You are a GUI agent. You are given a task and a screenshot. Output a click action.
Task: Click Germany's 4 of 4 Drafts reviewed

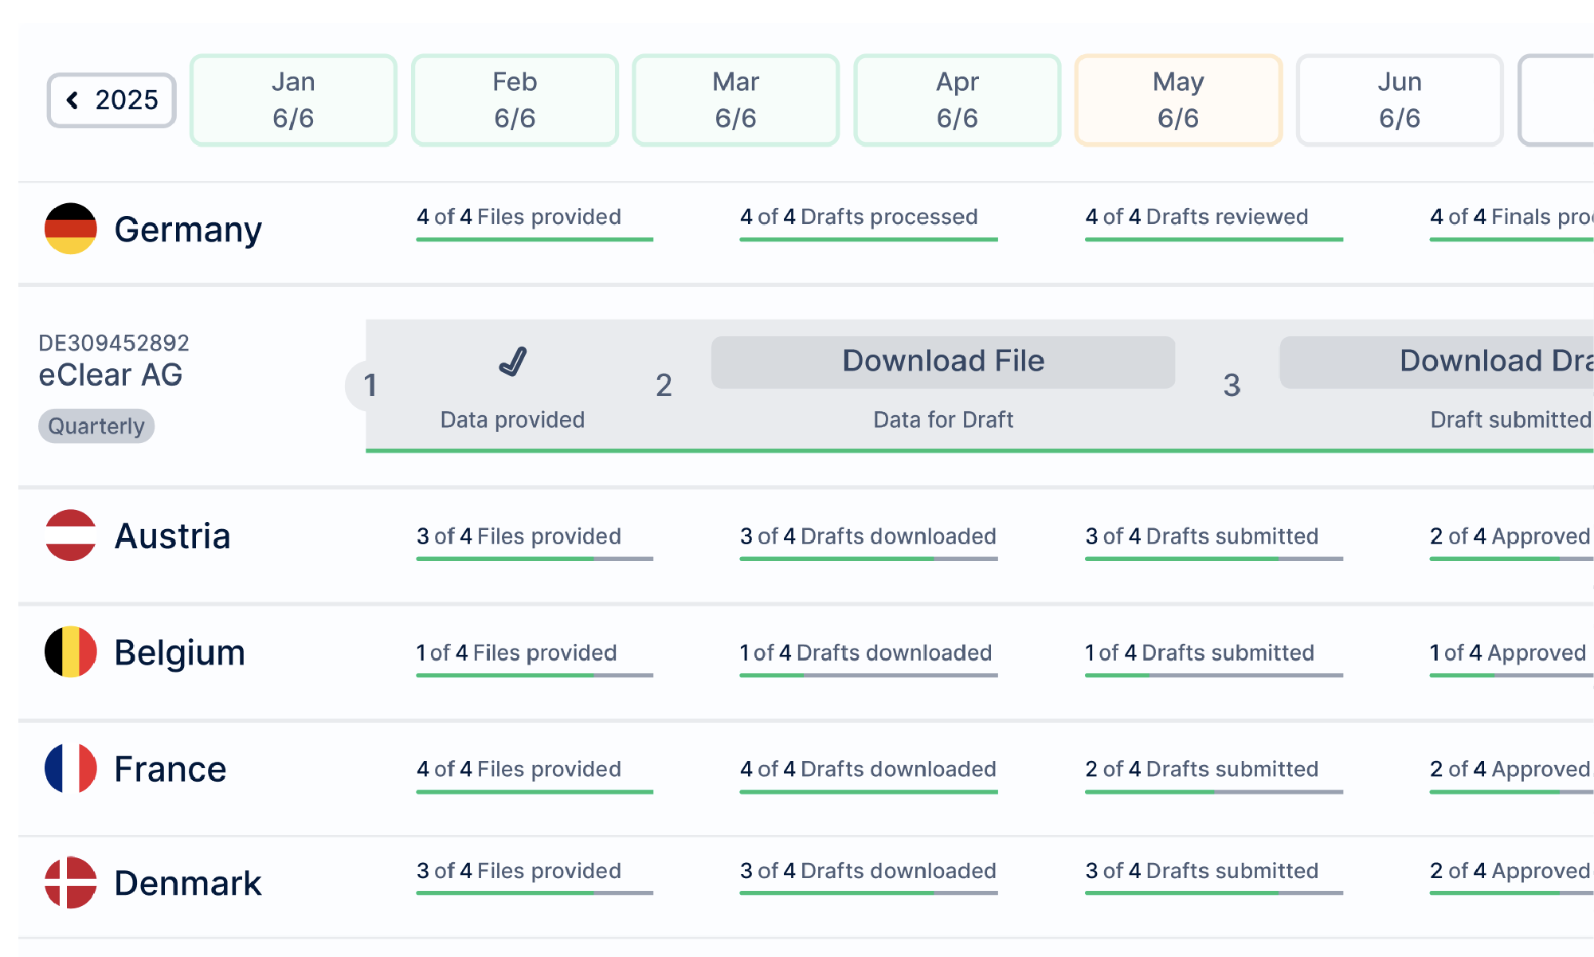(1214, 223)
